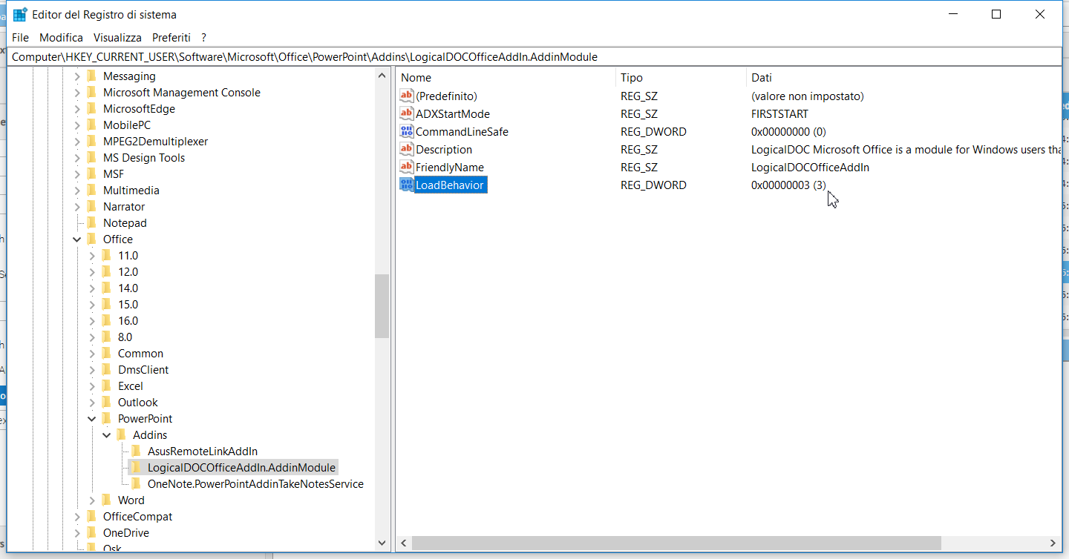Image resolution: width=1069 pixels, height=559 pixels.
Task: Click the DmsClient folder icon
Action: 107,369
